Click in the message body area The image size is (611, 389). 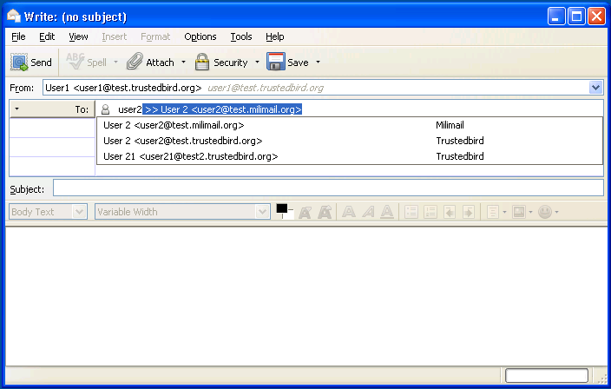(x=305, y=296)
